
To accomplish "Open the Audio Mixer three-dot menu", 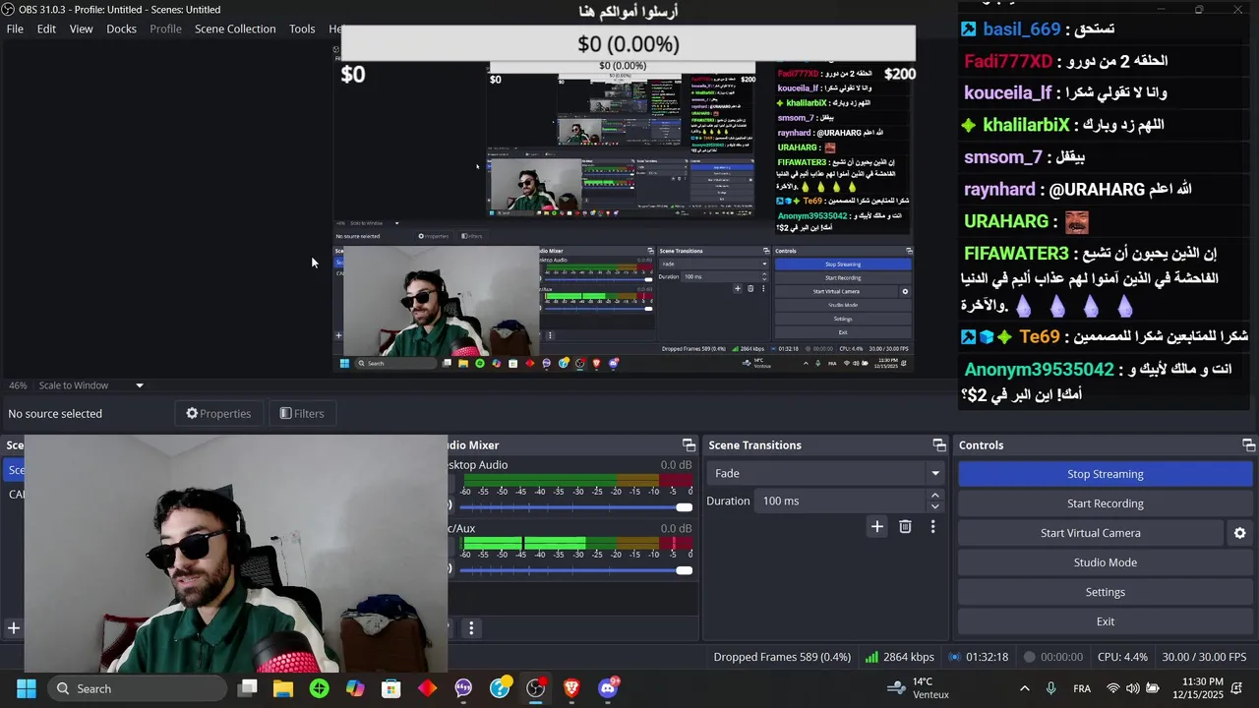I will [x=471, y=628].
